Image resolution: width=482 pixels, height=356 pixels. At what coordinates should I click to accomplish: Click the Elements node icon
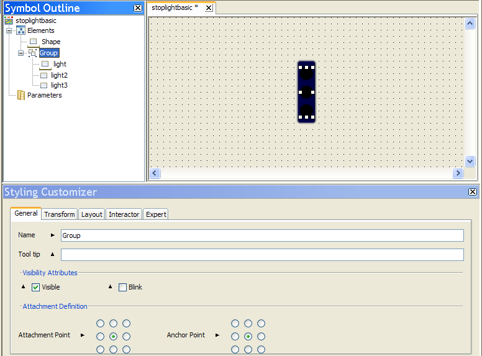click(20, 30)
